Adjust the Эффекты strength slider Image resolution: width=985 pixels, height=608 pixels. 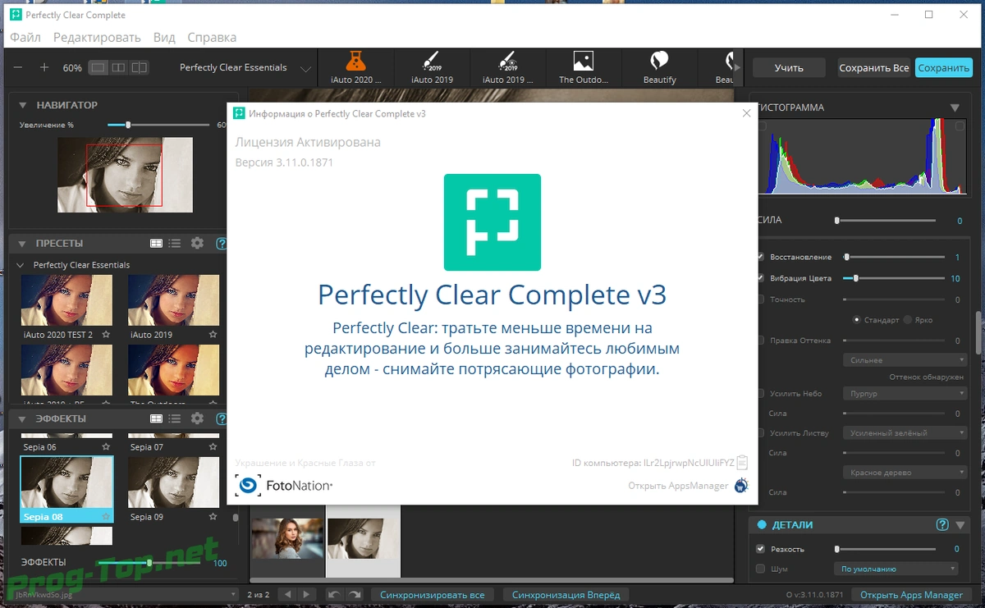(x=149, y=563)
